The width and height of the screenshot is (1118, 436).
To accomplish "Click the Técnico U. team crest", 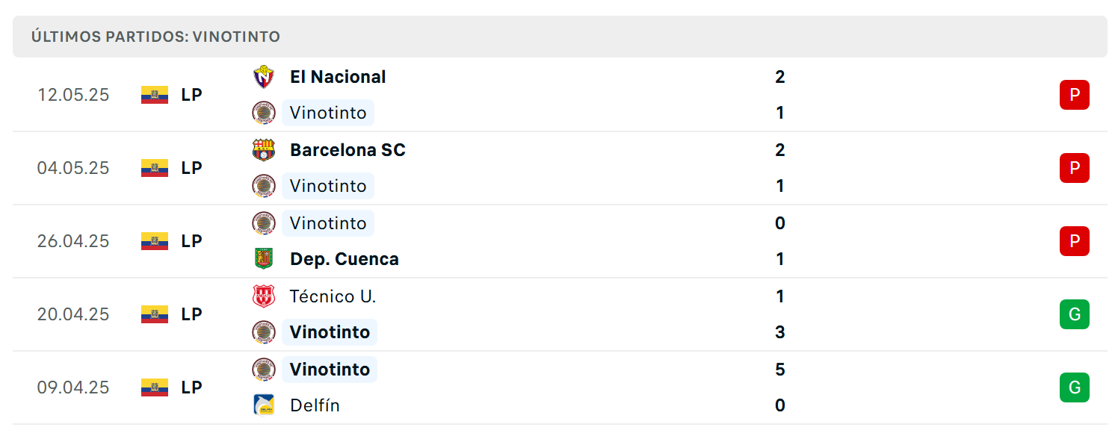I will click(x=263, y=296).
